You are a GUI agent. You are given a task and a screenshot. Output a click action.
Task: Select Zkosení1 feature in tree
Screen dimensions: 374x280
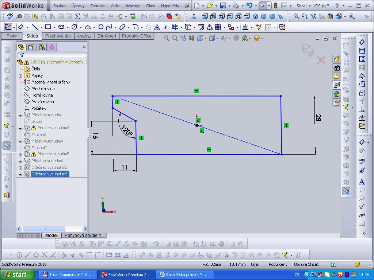pyautogui.click(x=39, y=135)
